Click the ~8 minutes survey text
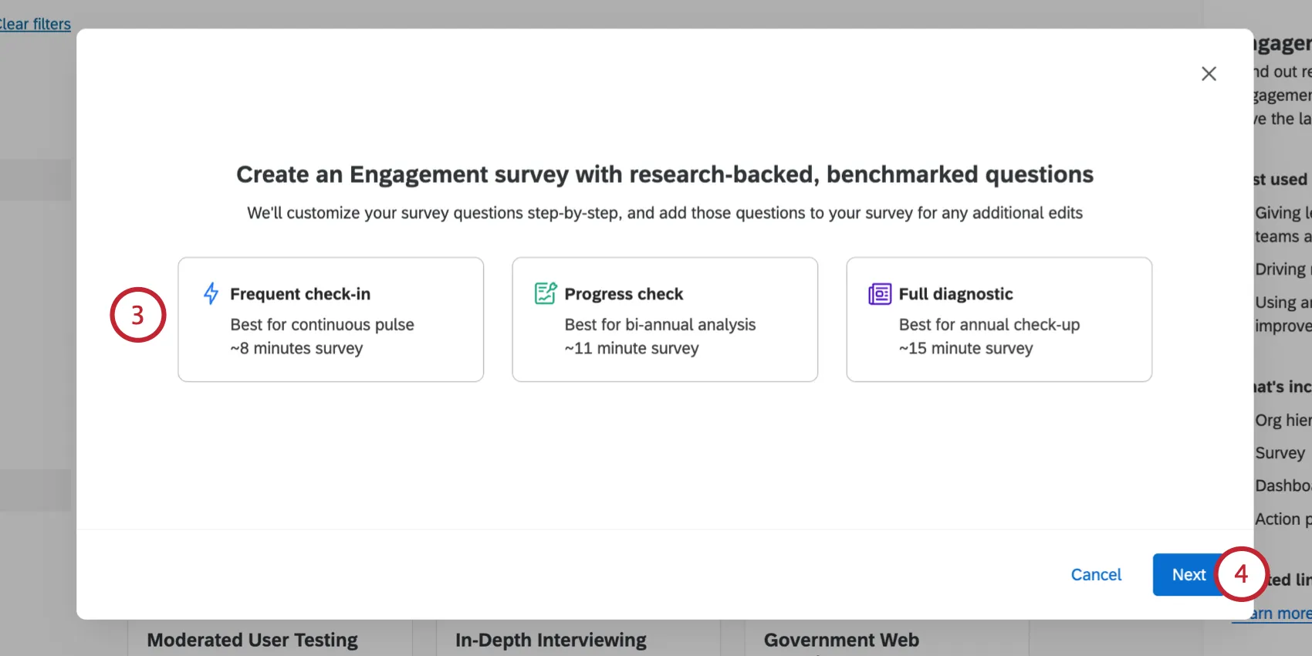 (x=296, y=348)
